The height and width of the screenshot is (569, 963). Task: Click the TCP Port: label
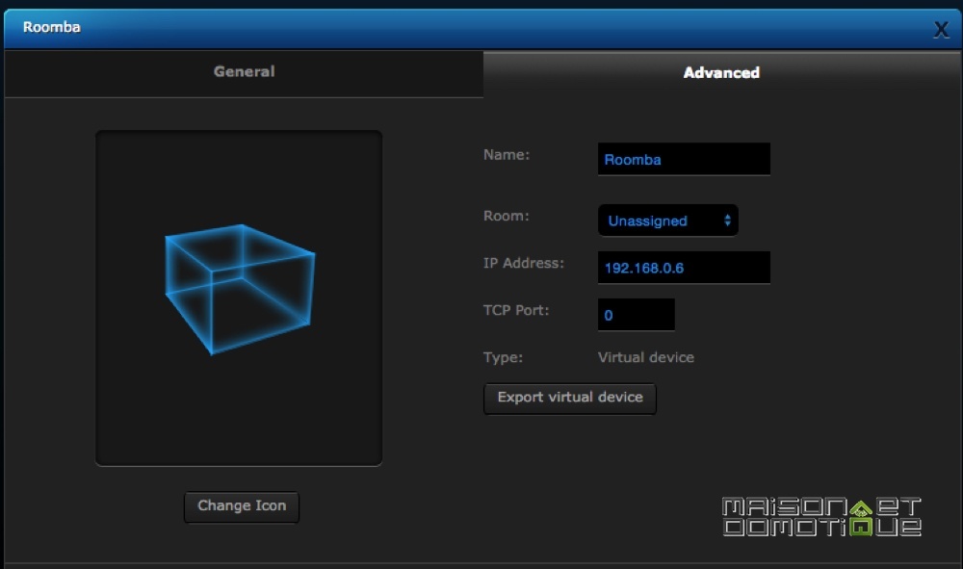pyautogui.click(x=516, y=310)
